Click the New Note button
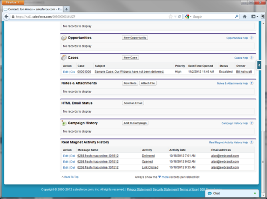 point(130,83)
